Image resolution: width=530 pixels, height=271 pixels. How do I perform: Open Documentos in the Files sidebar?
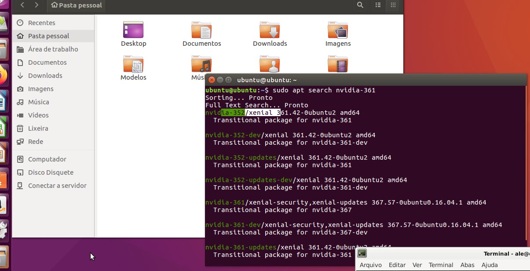[x=53, y=62]
